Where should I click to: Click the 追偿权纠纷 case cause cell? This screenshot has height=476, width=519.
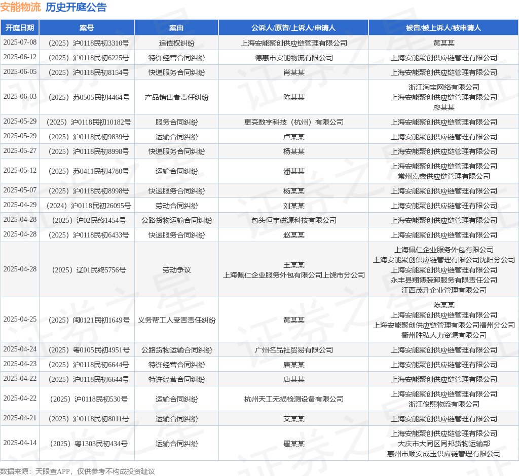pos(176,43)
